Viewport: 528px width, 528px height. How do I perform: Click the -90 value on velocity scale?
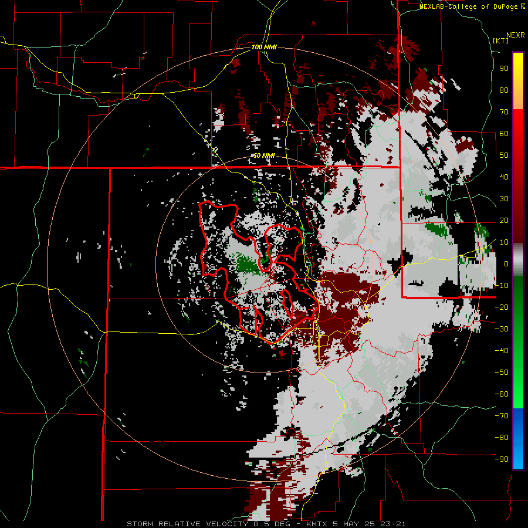tap(502, 459)
